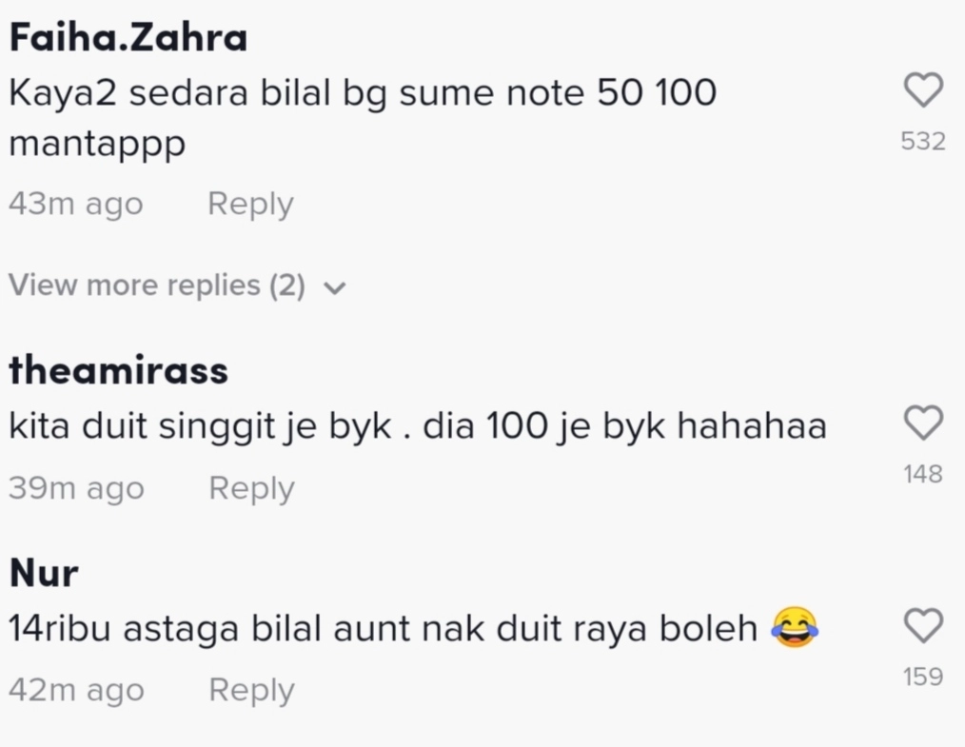Like theamirass's comment with heart icon

[x=923, y=423]
